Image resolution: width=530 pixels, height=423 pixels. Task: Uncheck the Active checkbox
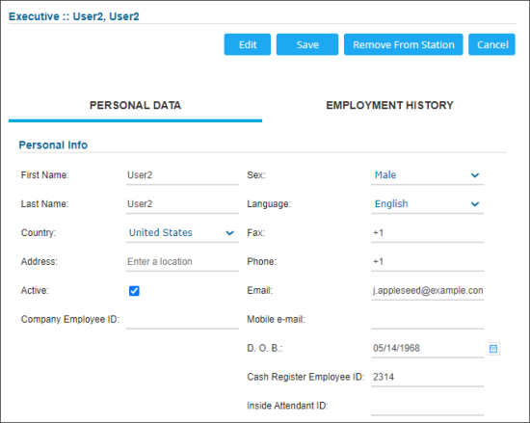coord(134,291)
